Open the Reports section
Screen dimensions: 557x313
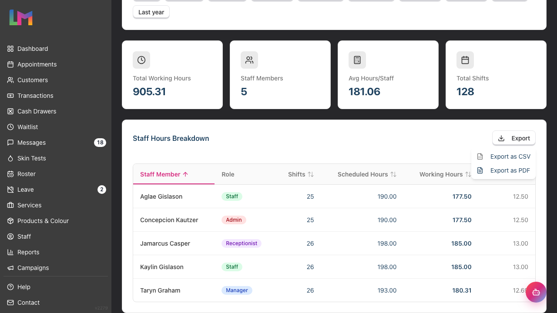(x=56, y=252)
